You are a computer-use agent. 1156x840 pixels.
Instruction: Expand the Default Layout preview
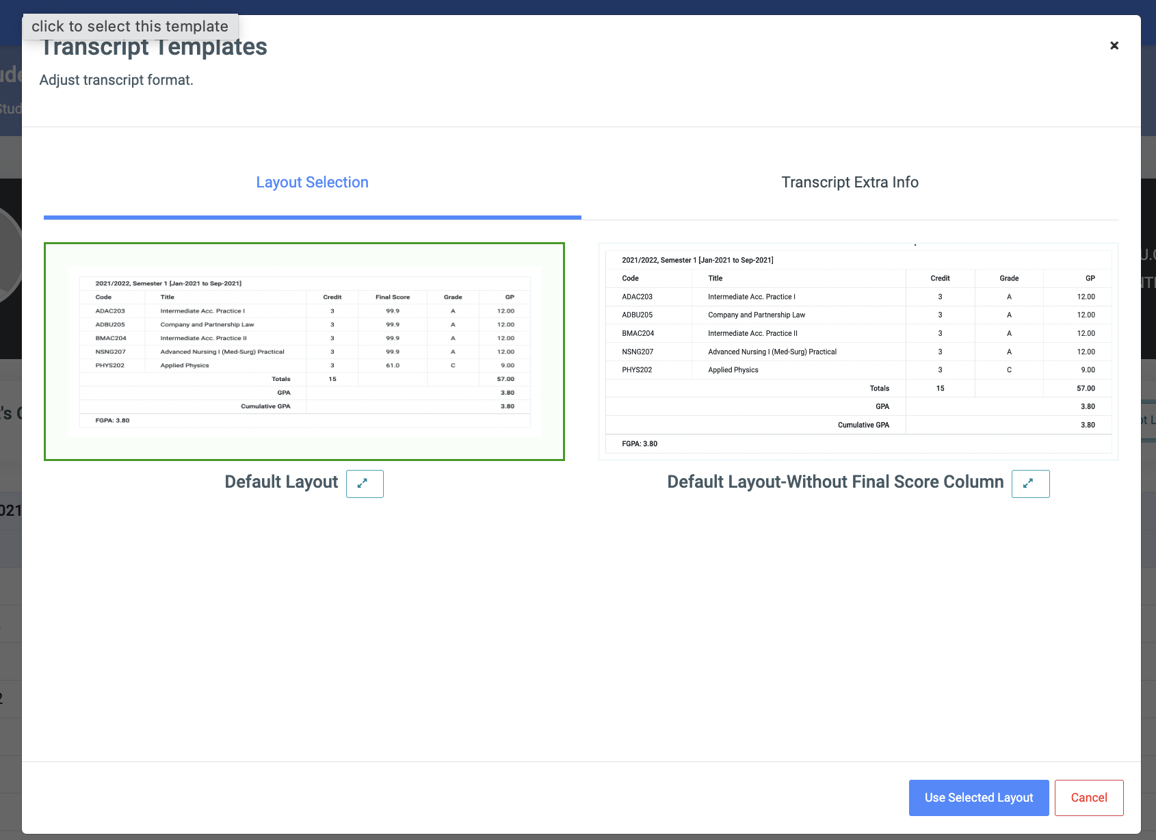click(364, 484)
